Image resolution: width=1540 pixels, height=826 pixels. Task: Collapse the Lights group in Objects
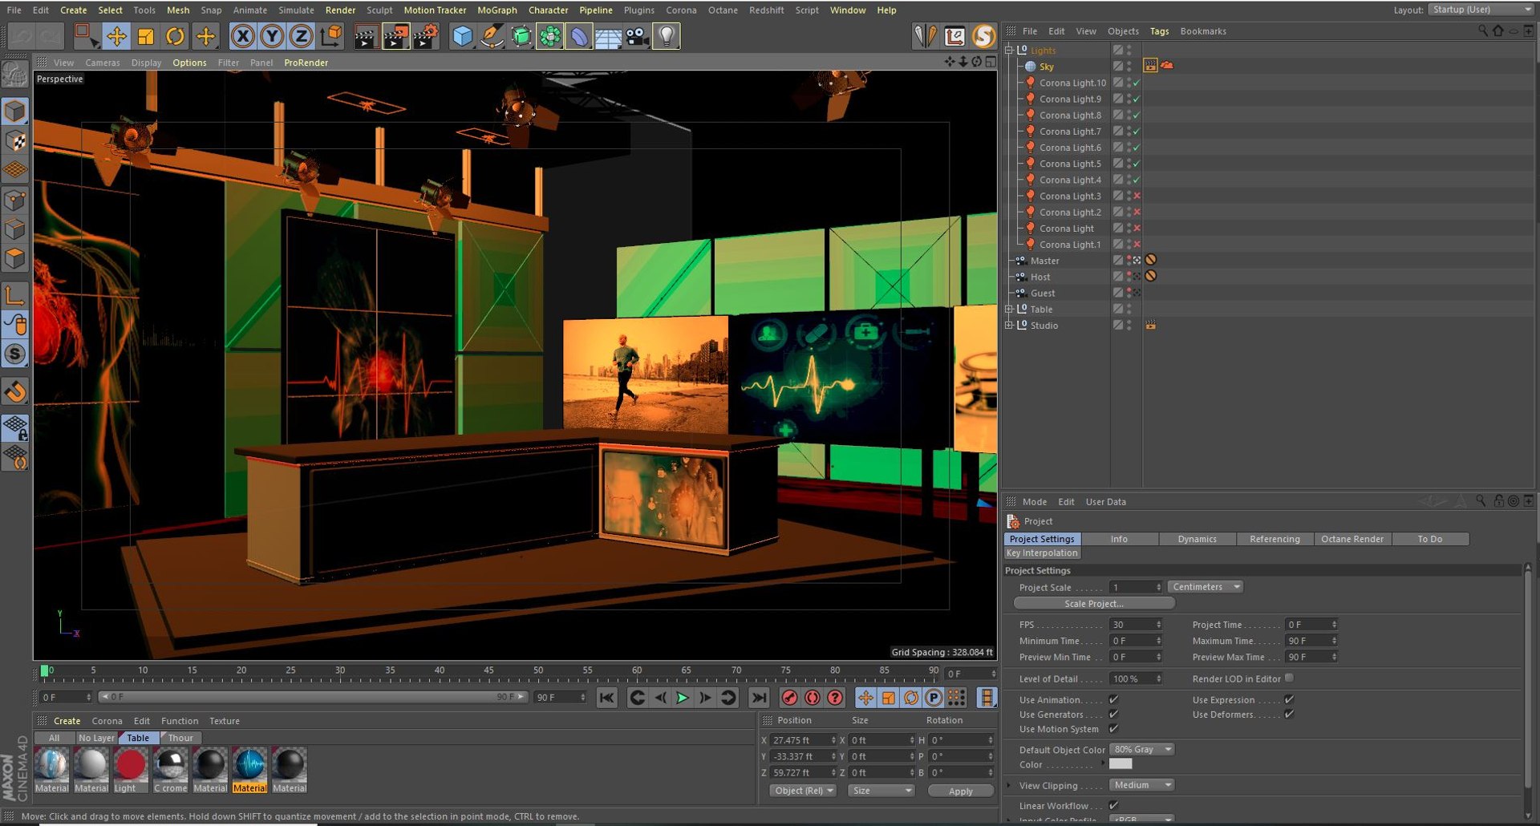tap(1009, 50)
